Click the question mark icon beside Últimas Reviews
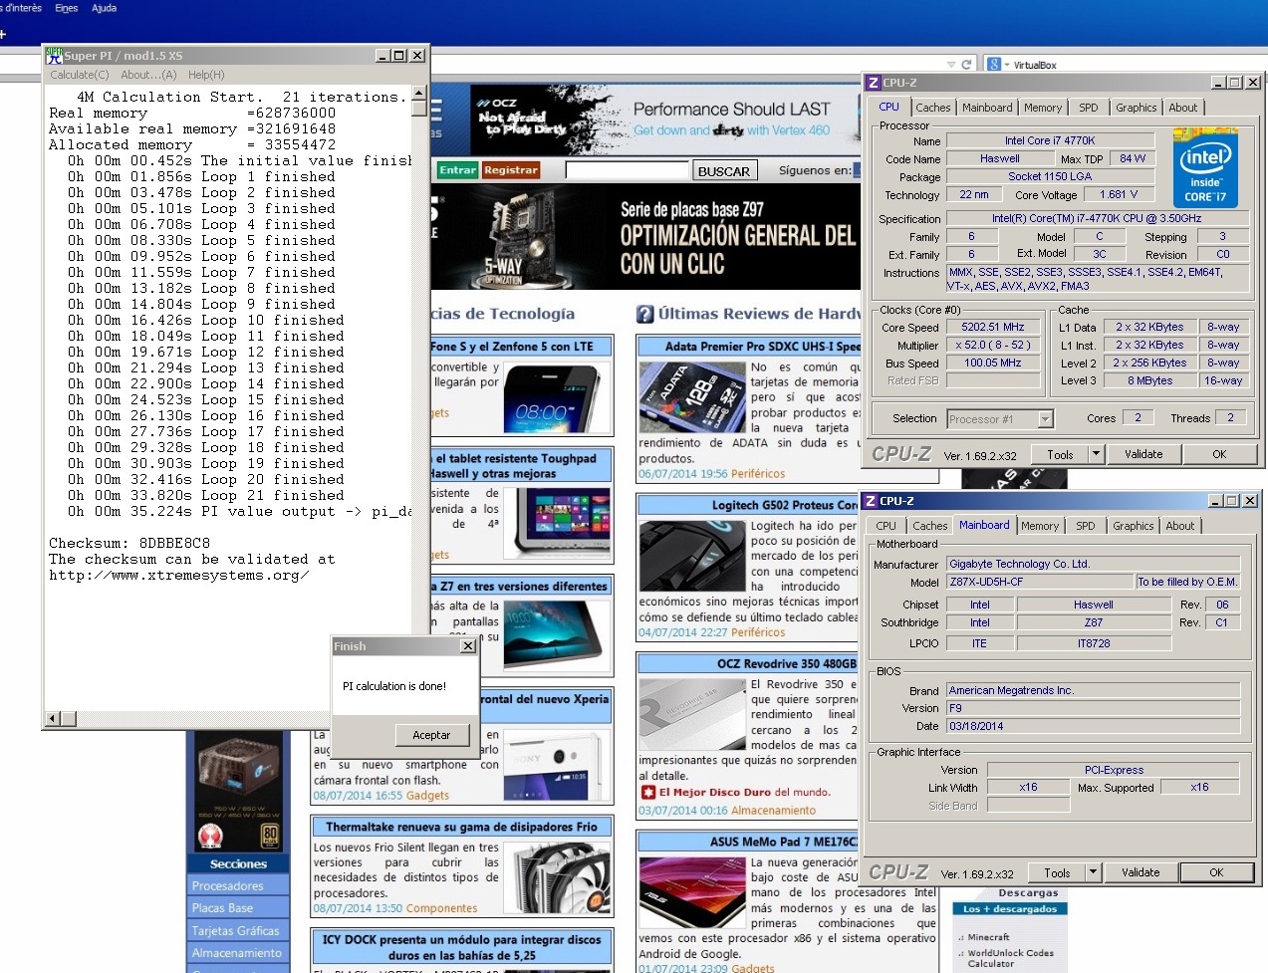The height and width of the screenshot is (973, 1268). (x=644, y=315)
